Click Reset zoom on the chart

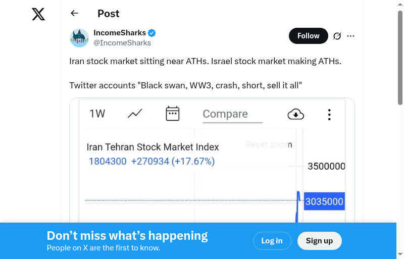coord(268,145)
